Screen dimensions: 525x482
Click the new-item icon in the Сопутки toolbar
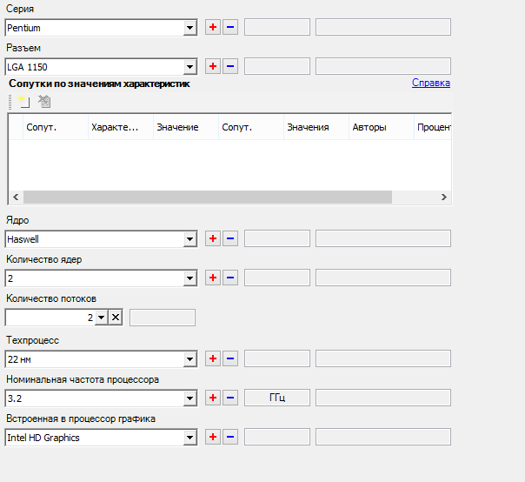24,102
